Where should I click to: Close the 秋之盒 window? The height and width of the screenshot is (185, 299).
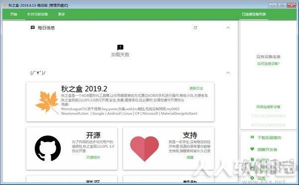coord(292,5)
